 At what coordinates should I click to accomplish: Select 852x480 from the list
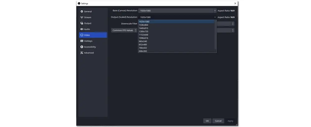(x=176, y=45)
